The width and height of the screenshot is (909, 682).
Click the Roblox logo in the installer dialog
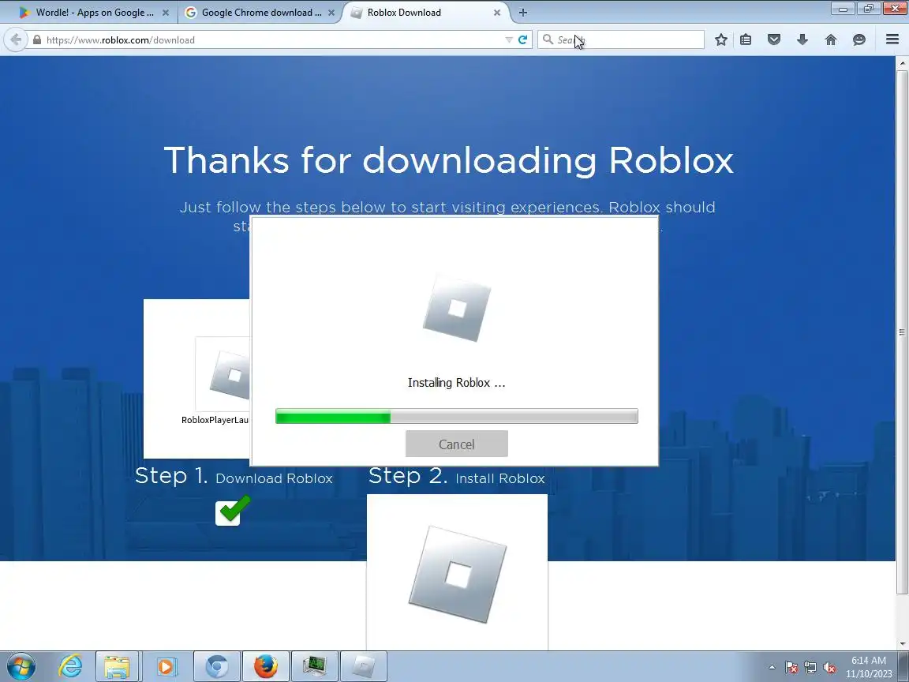(457, 308)
